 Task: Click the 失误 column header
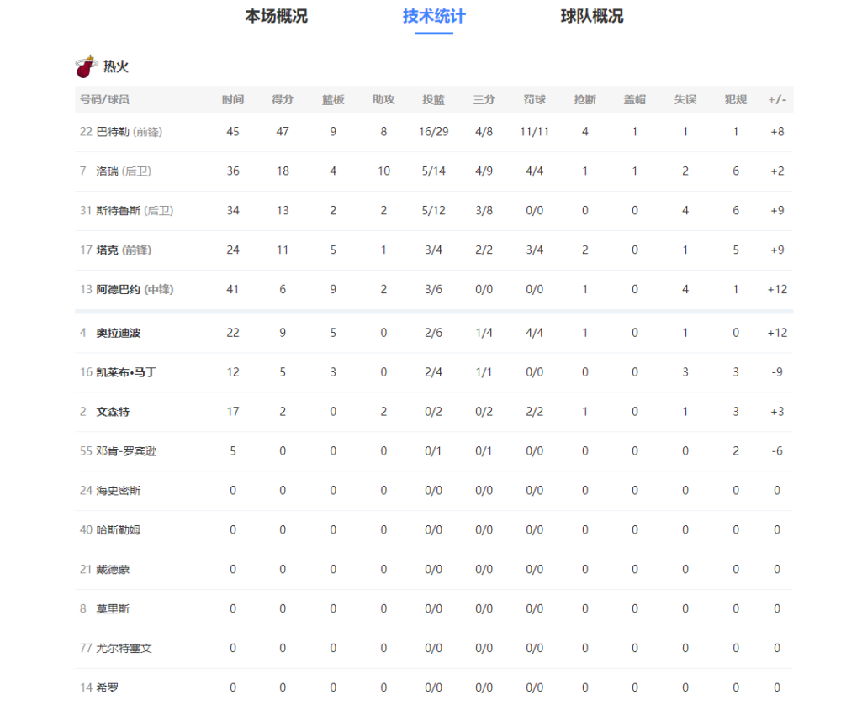click(685, 100)
